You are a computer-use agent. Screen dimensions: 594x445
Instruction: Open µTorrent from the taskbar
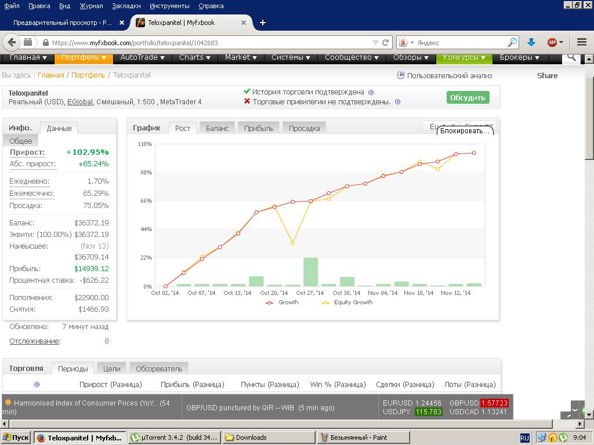tap(175, 438)
